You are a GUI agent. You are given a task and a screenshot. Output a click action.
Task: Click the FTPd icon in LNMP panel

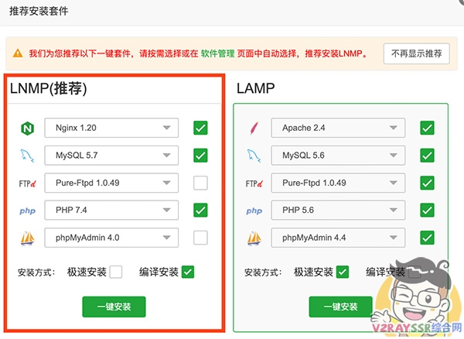(x=27, y=183)
